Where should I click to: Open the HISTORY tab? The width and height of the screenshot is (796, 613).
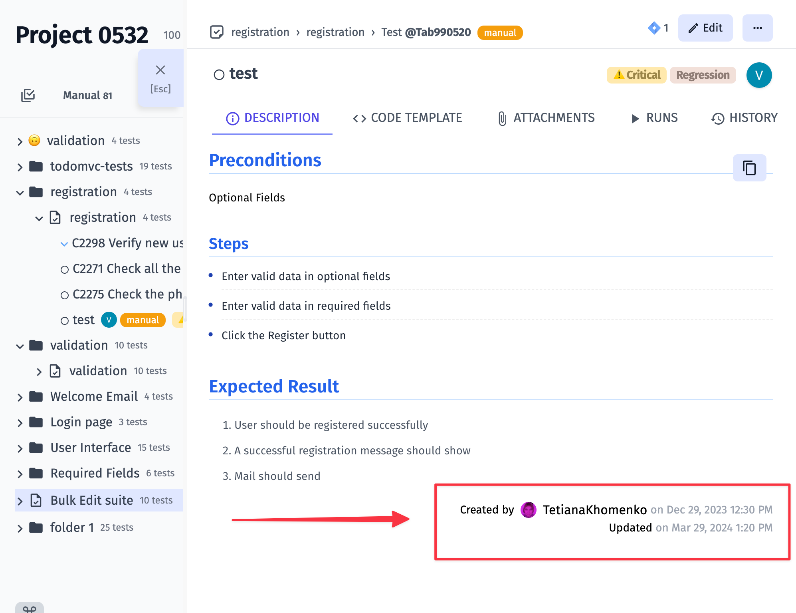point(744,118)
